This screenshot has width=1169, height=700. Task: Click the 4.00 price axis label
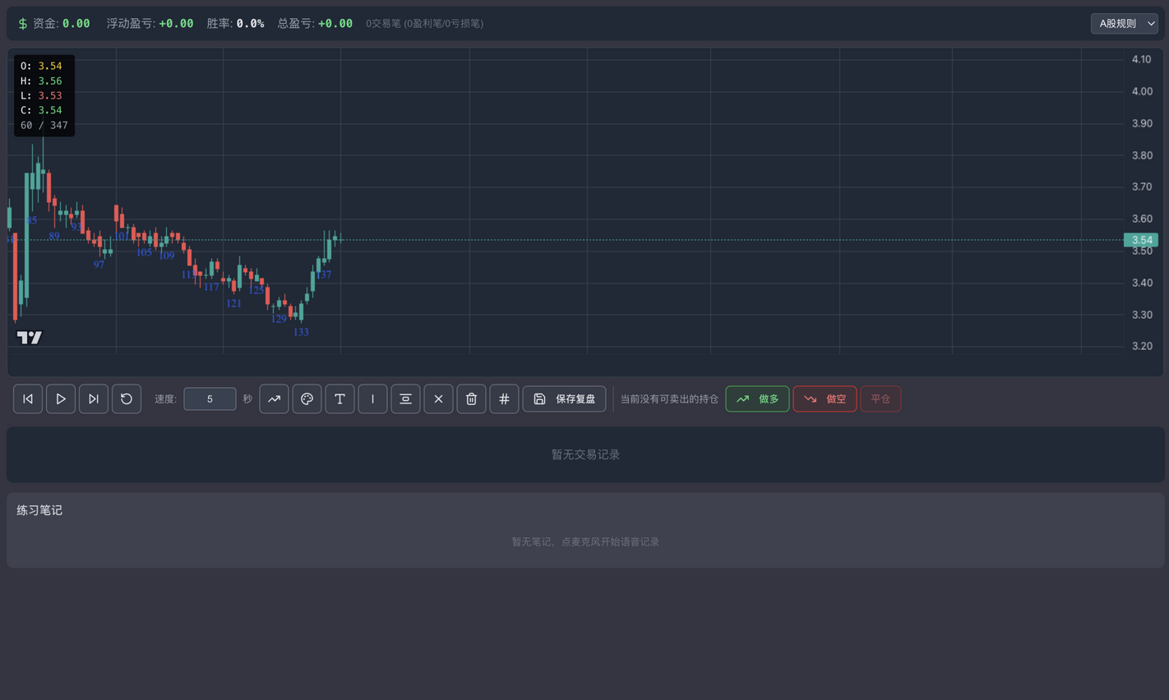[1142, 91]
